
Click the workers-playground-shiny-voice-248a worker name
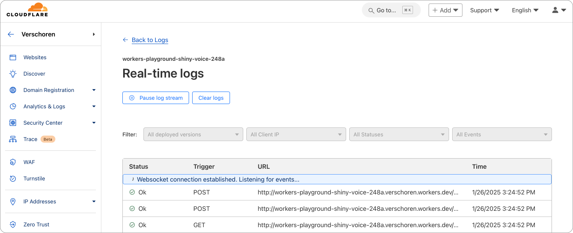pyautogui.click(x=173, y=59)
